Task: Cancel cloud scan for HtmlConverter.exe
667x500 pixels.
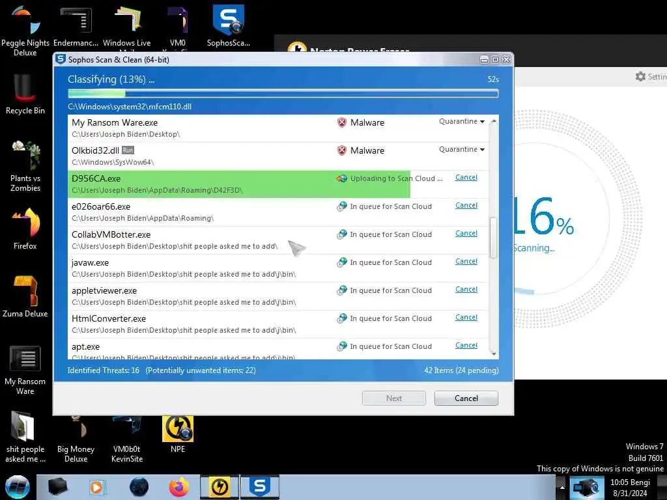Action: [466, 318]
